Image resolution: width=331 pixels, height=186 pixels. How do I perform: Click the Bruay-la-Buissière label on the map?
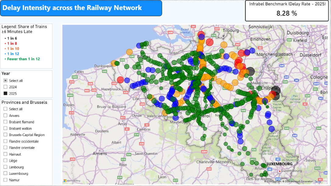(x=112, y=107)
